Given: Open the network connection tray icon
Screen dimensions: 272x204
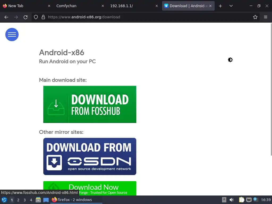Looking at the screenshot, I should [249, 200].
